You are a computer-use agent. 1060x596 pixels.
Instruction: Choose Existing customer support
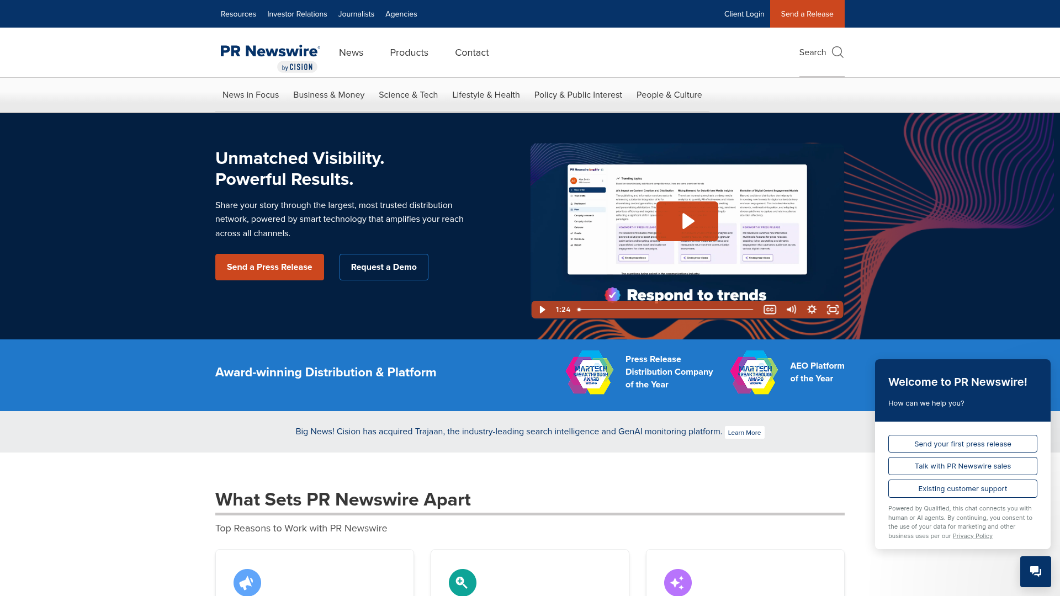point(963,488)
